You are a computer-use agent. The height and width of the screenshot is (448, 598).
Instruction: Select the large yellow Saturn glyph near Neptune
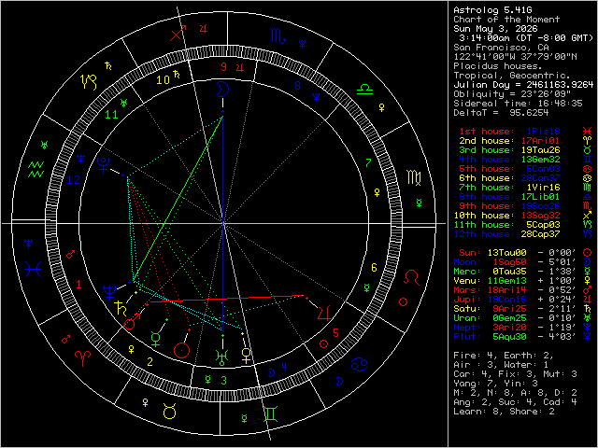[x=121, y=308]
